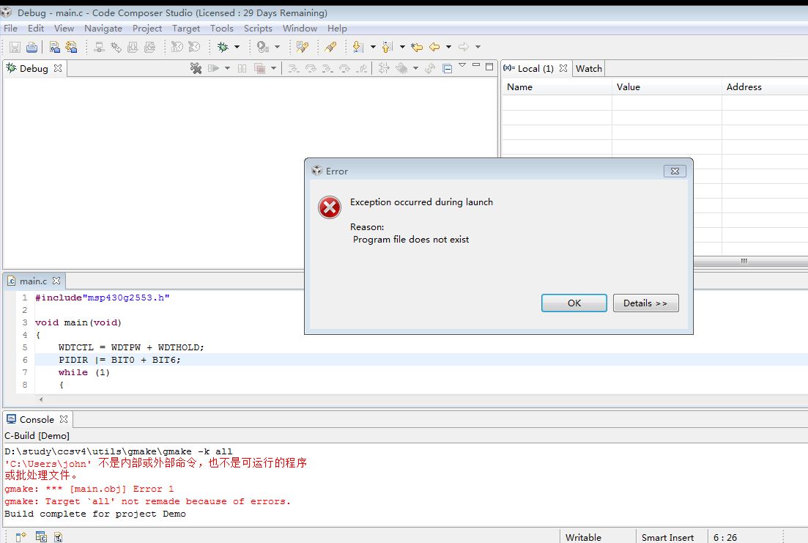The height and width of the screenshot is (543, 808).
Task: Remove all terminated launches in the Debug view
Action: (x=196, y=68)
